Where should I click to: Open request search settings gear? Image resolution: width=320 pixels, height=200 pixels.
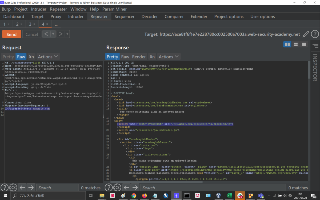point(13,188)
